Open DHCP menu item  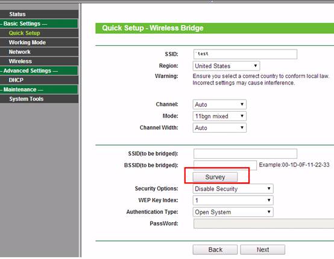coord(39,80)
